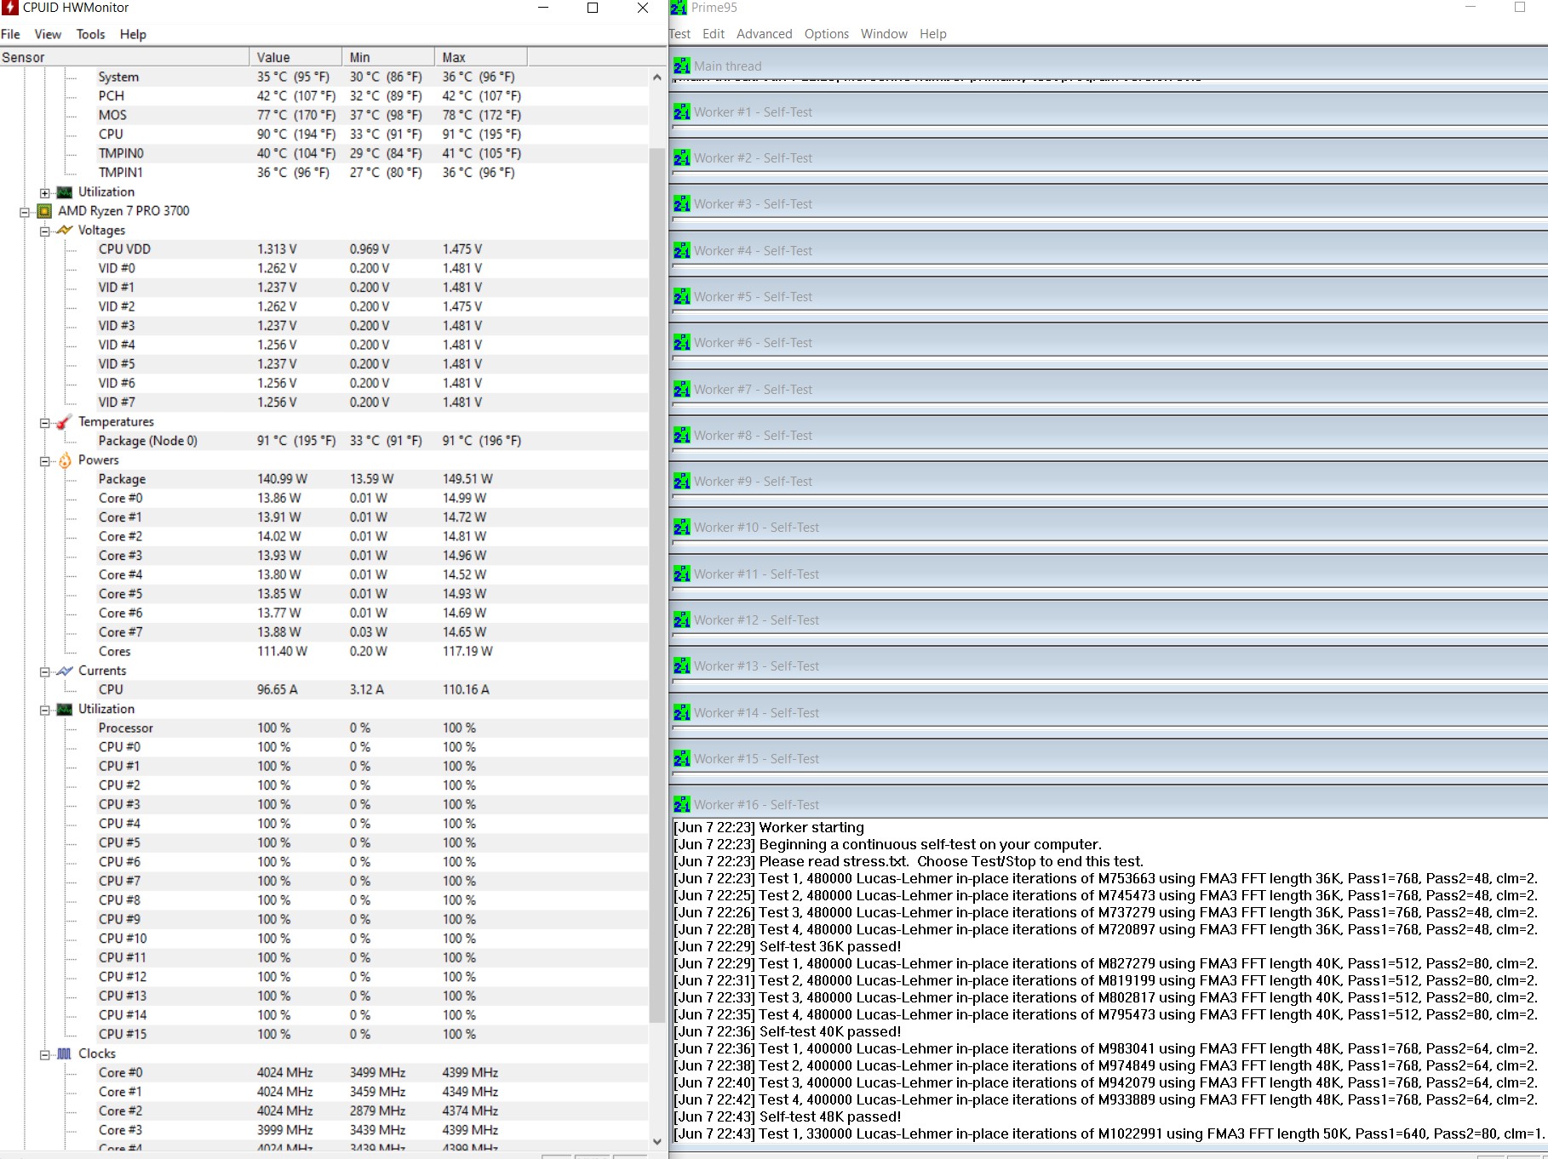The height and width of the screenshot is (1159, 1548).
Task: Click the Worker #9 - Self-Test title bar
Action: click(1109, 482)
